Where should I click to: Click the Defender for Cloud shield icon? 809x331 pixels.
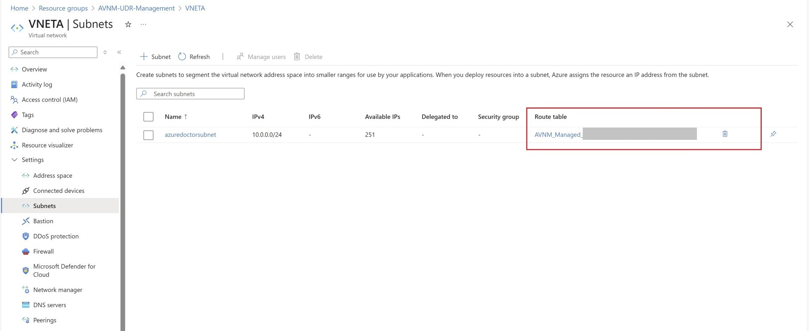pos(26,270)
